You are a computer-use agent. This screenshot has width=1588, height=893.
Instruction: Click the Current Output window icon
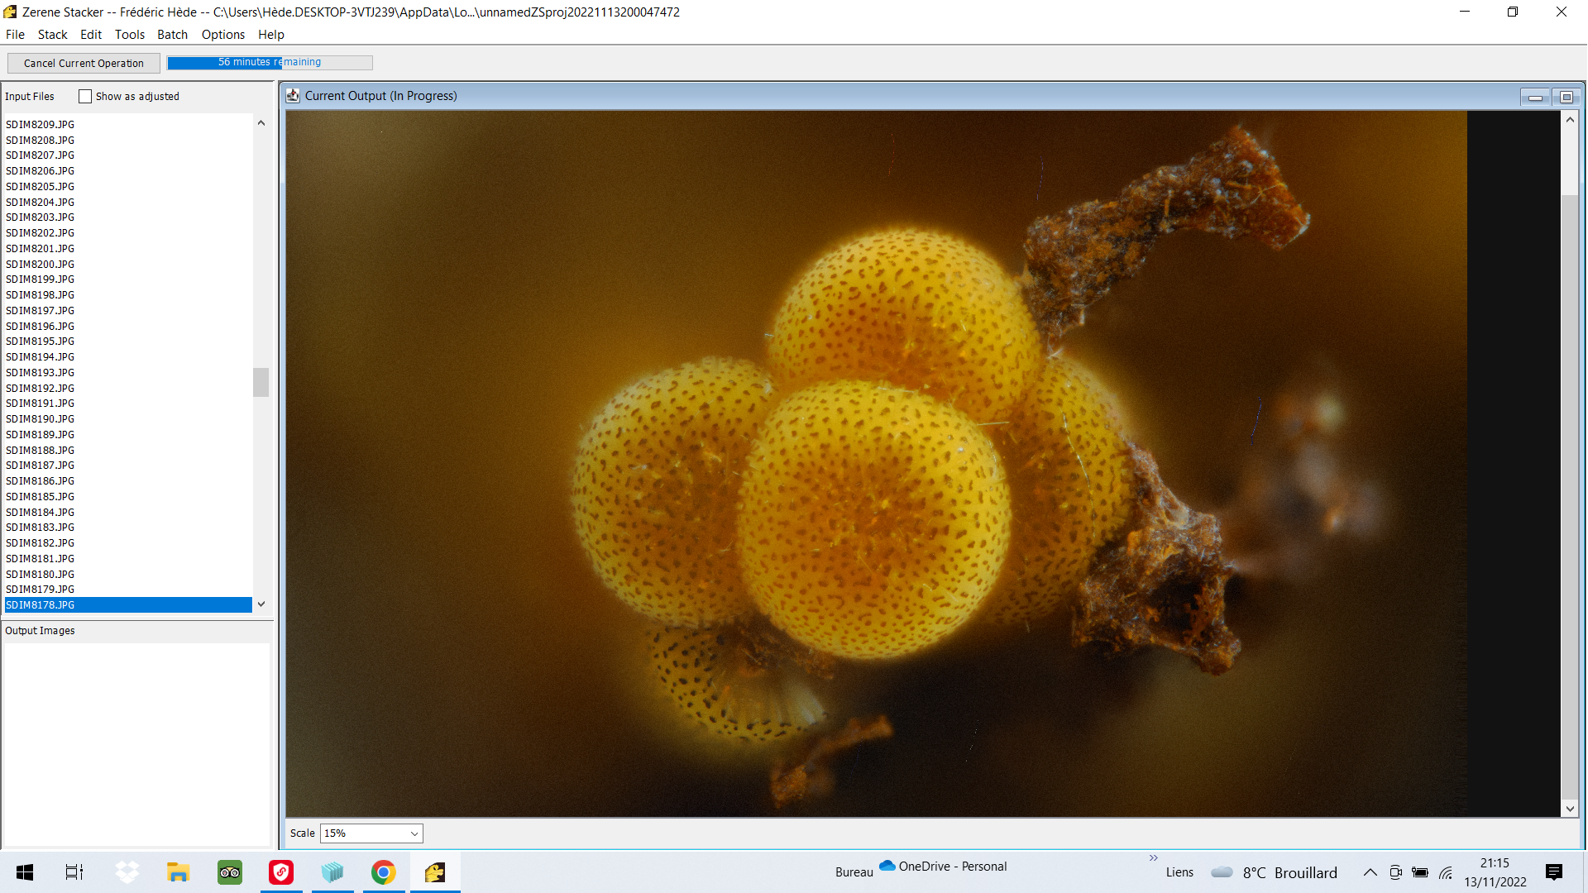tap(293, 96)
